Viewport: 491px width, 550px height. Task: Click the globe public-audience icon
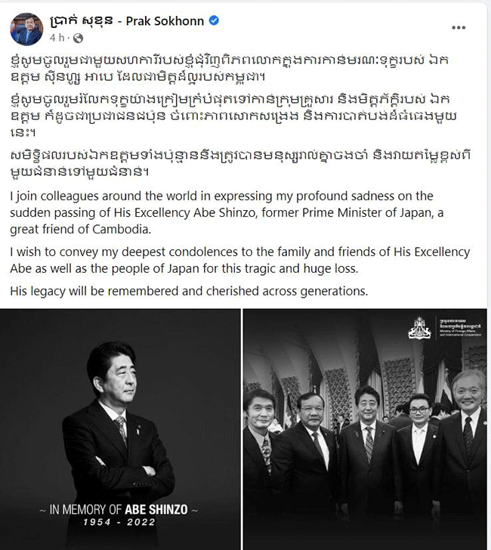(x=78, y=38)
